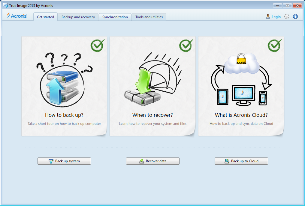Click the Back up to Cloud button
This screenshot has width=305, height=206.
241,161
